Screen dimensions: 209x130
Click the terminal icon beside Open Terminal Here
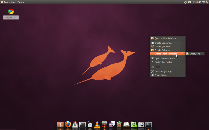click(153, 58)
